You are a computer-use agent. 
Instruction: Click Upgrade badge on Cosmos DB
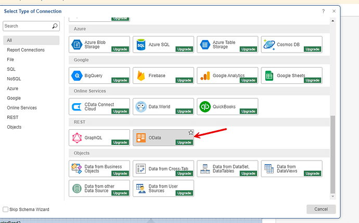(x=313, y=49)
